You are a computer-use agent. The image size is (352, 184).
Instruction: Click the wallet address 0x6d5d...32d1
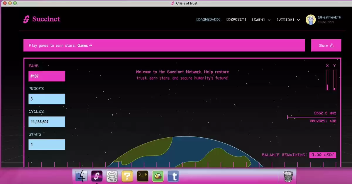pos(326,22)
